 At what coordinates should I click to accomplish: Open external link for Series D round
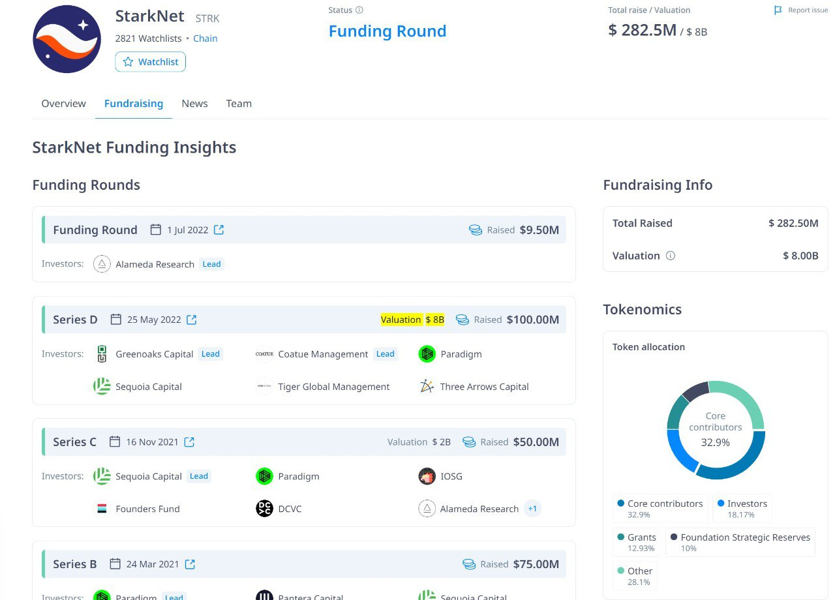tap(192, 320)
